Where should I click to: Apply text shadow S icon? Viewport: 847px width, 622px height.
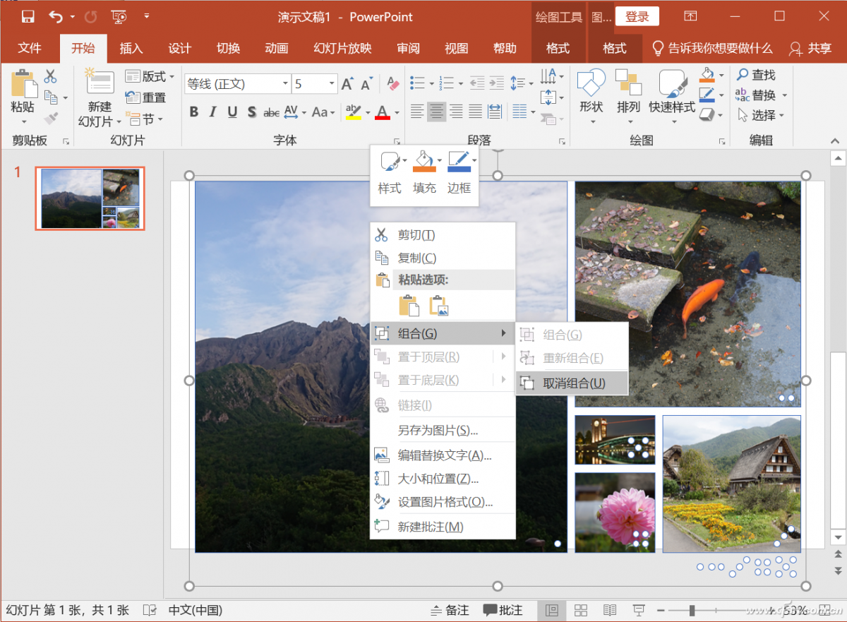click(x=251, y=112)
